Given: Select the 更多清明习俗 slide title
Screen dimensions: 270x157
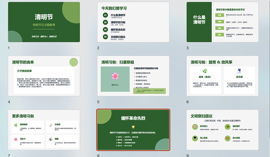Looking at the screenshot, I should click(23, 116).
